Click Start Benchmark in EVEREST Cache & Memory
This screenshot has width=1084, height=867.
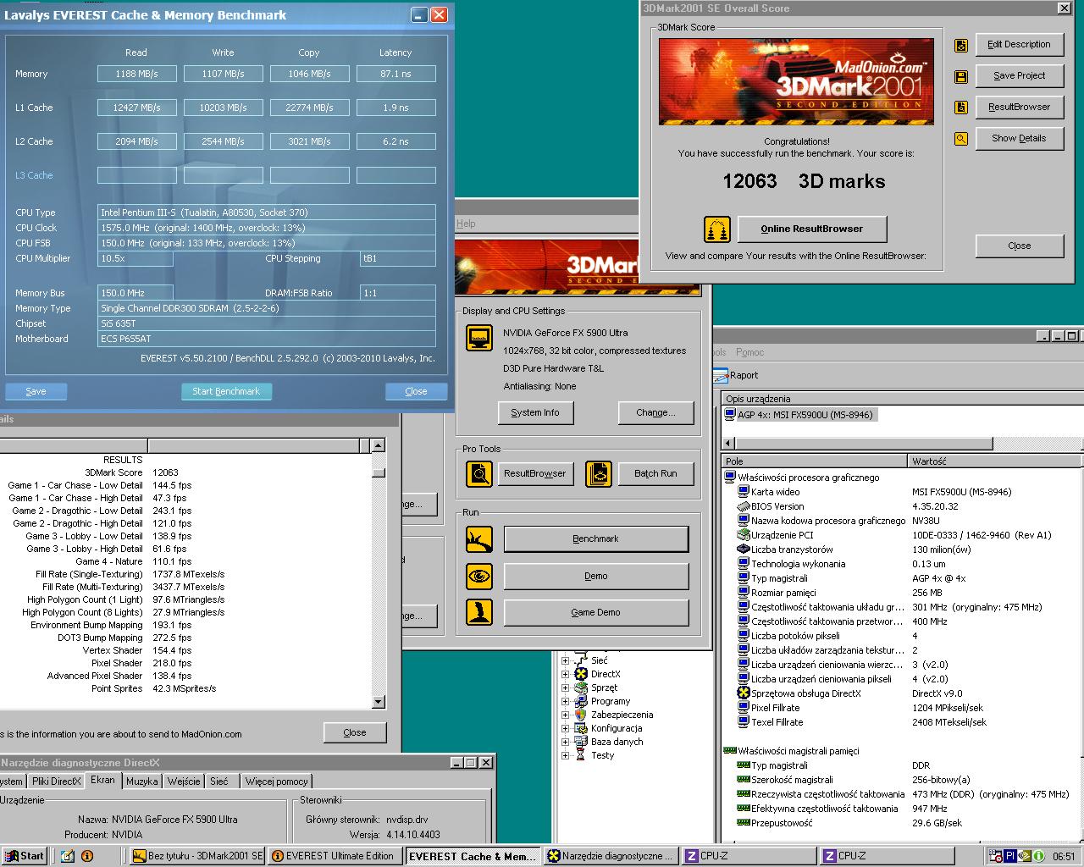(226, 391)
